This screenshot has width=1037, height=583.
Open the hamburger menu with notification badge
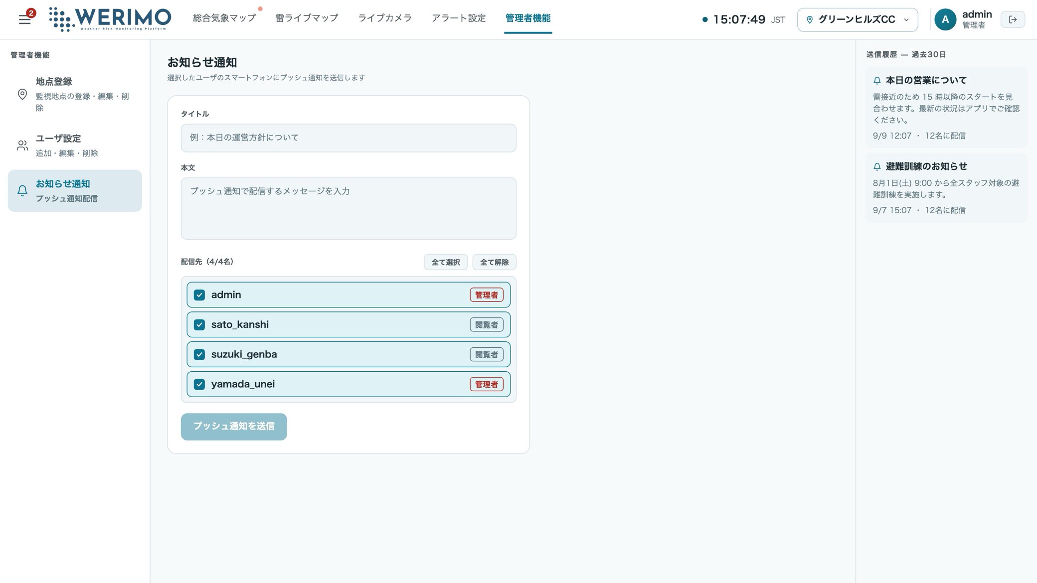(25, 19)
